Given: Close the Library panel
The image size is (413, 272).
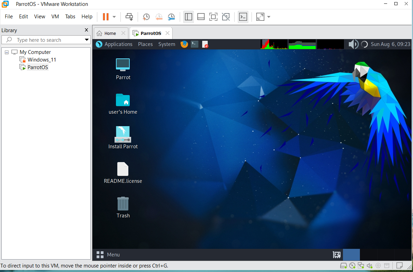Looking at the screenshot, I should (x=86, y=30).
